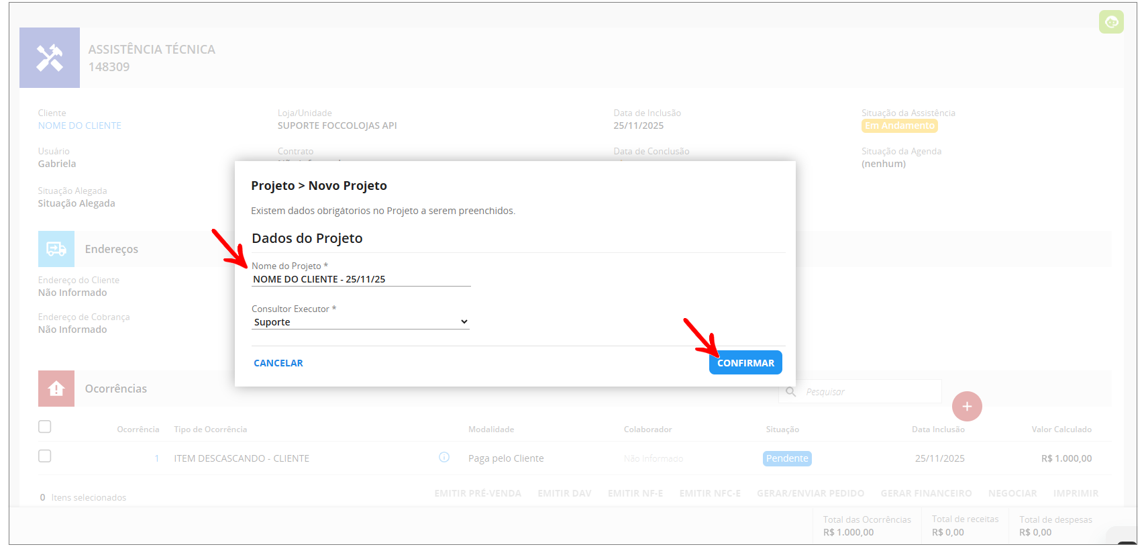1144x557 pixels.
Task: Click the Gabriela user name
Action: coord(57,164)
